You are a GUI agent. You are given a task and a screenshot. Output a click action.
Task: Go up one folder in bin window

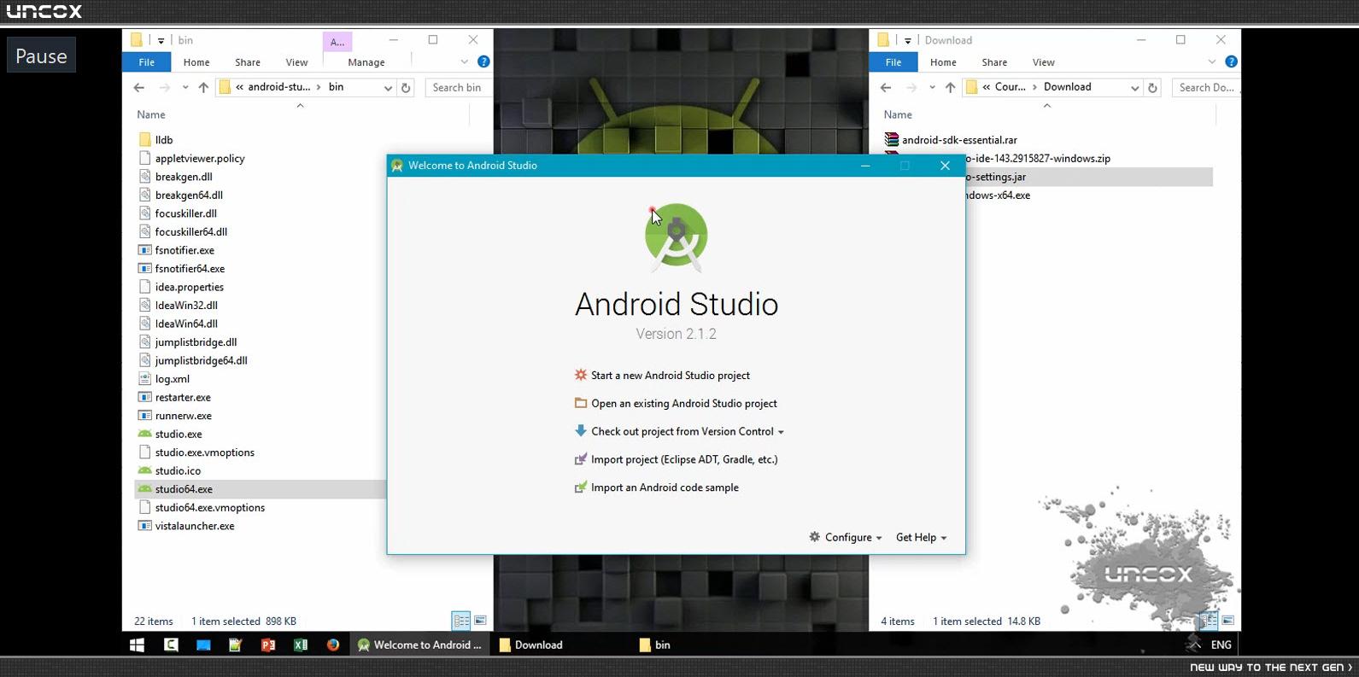[x=203, y=87]
